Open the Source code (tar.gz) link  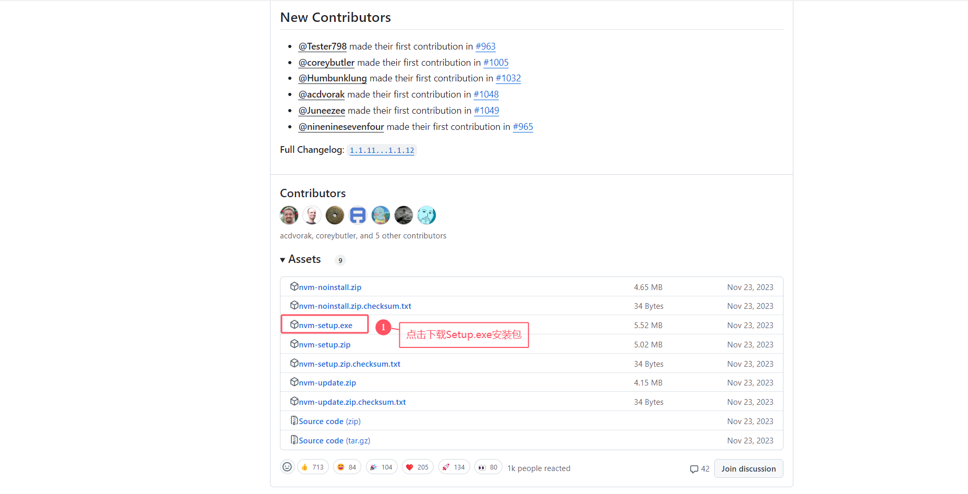click(x=334, y=441)
